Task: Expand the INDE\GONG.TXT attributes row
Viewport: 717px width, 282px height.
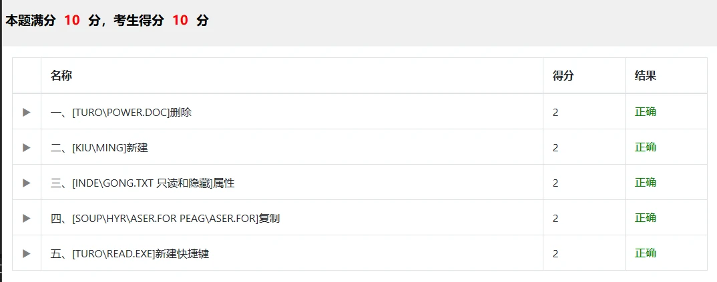Action: click(x=27, y=183)
